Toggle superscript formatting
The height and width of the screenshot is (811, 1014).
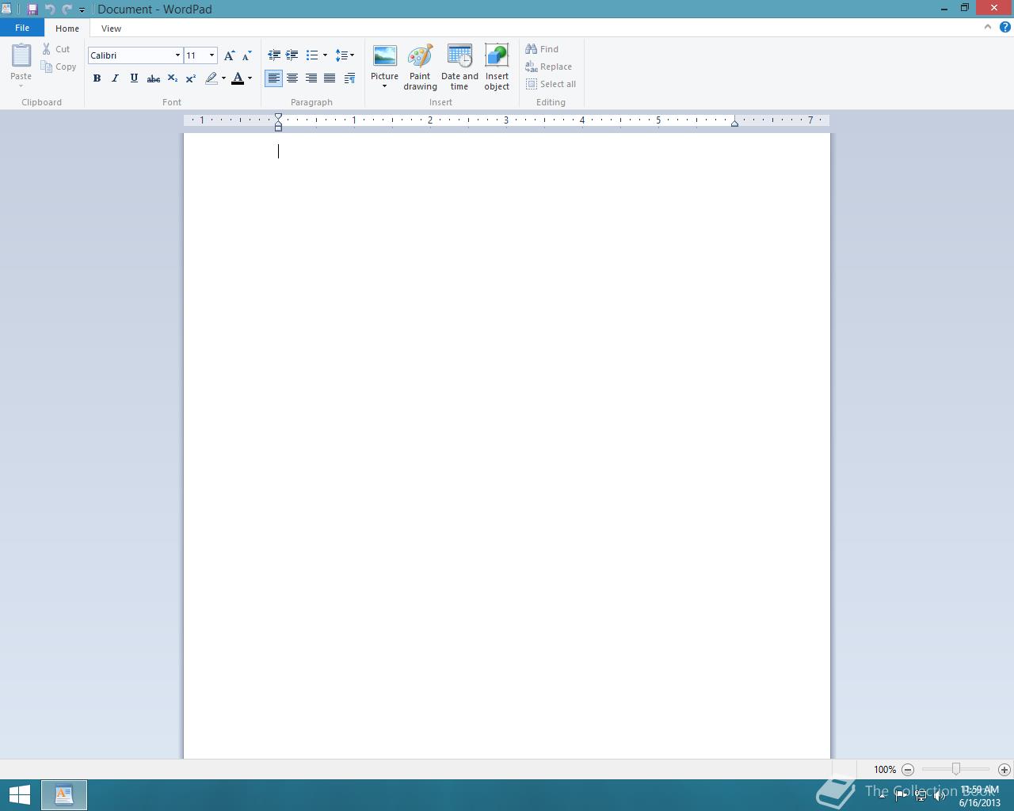coord(191,78)
